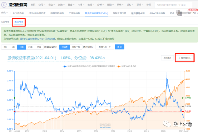Image resolution: width=198 pixels, height=133 pixels.
Task: Toggle the orange 标普500 closing-price legend marker
Action: [118, 66]
